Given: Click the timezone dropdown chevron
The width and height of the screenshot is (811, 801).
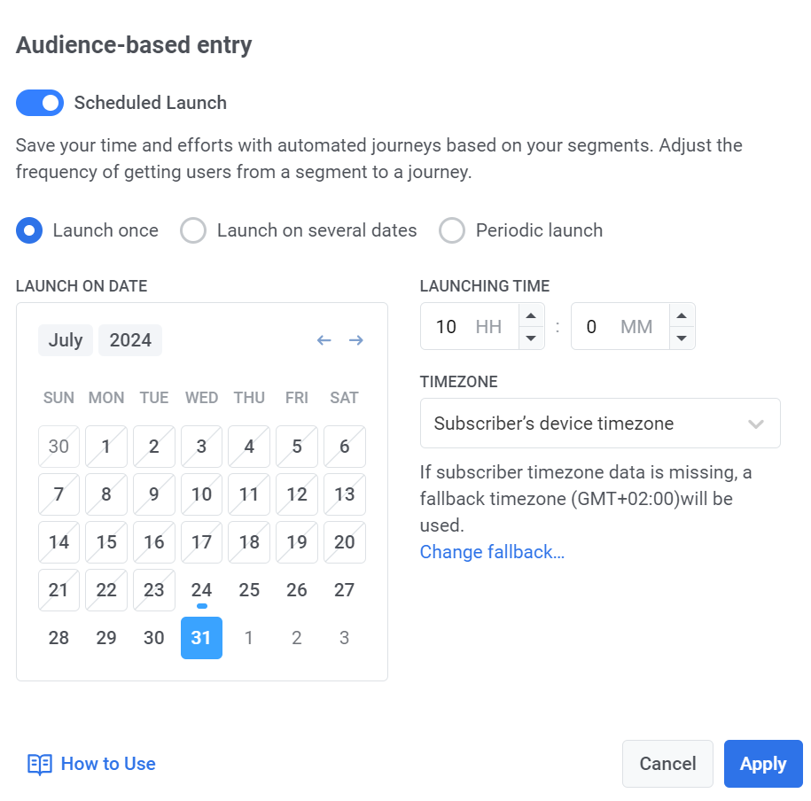Looking at the screenshot, I should [756, 424].
